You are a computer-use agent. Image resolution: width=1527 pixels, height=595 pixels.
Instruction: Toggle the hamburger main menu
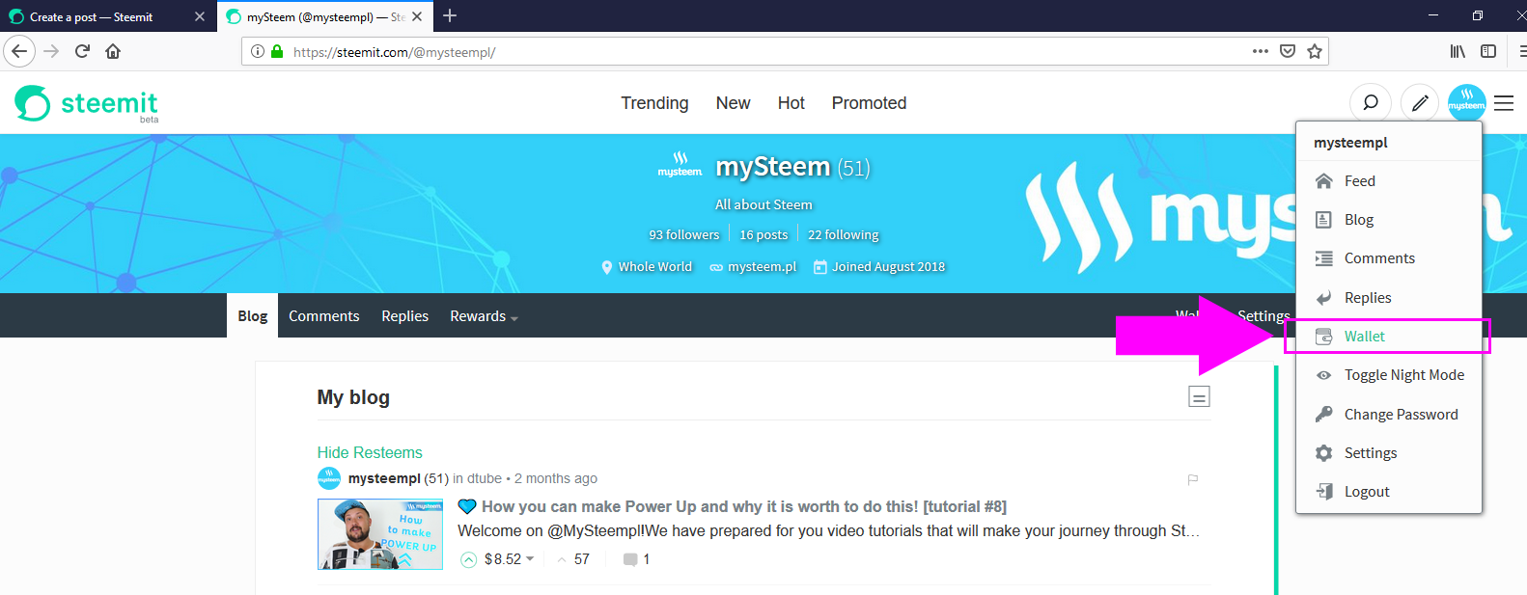(1504, 102)
